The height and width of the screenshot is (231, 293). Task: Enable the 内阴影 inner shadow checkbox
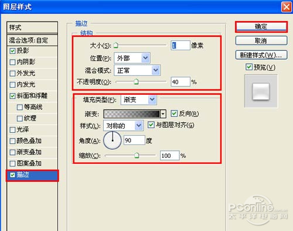pos(12,62)
